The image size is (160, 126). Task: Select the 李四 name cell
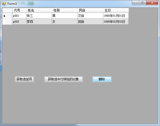tap(39, 22)
